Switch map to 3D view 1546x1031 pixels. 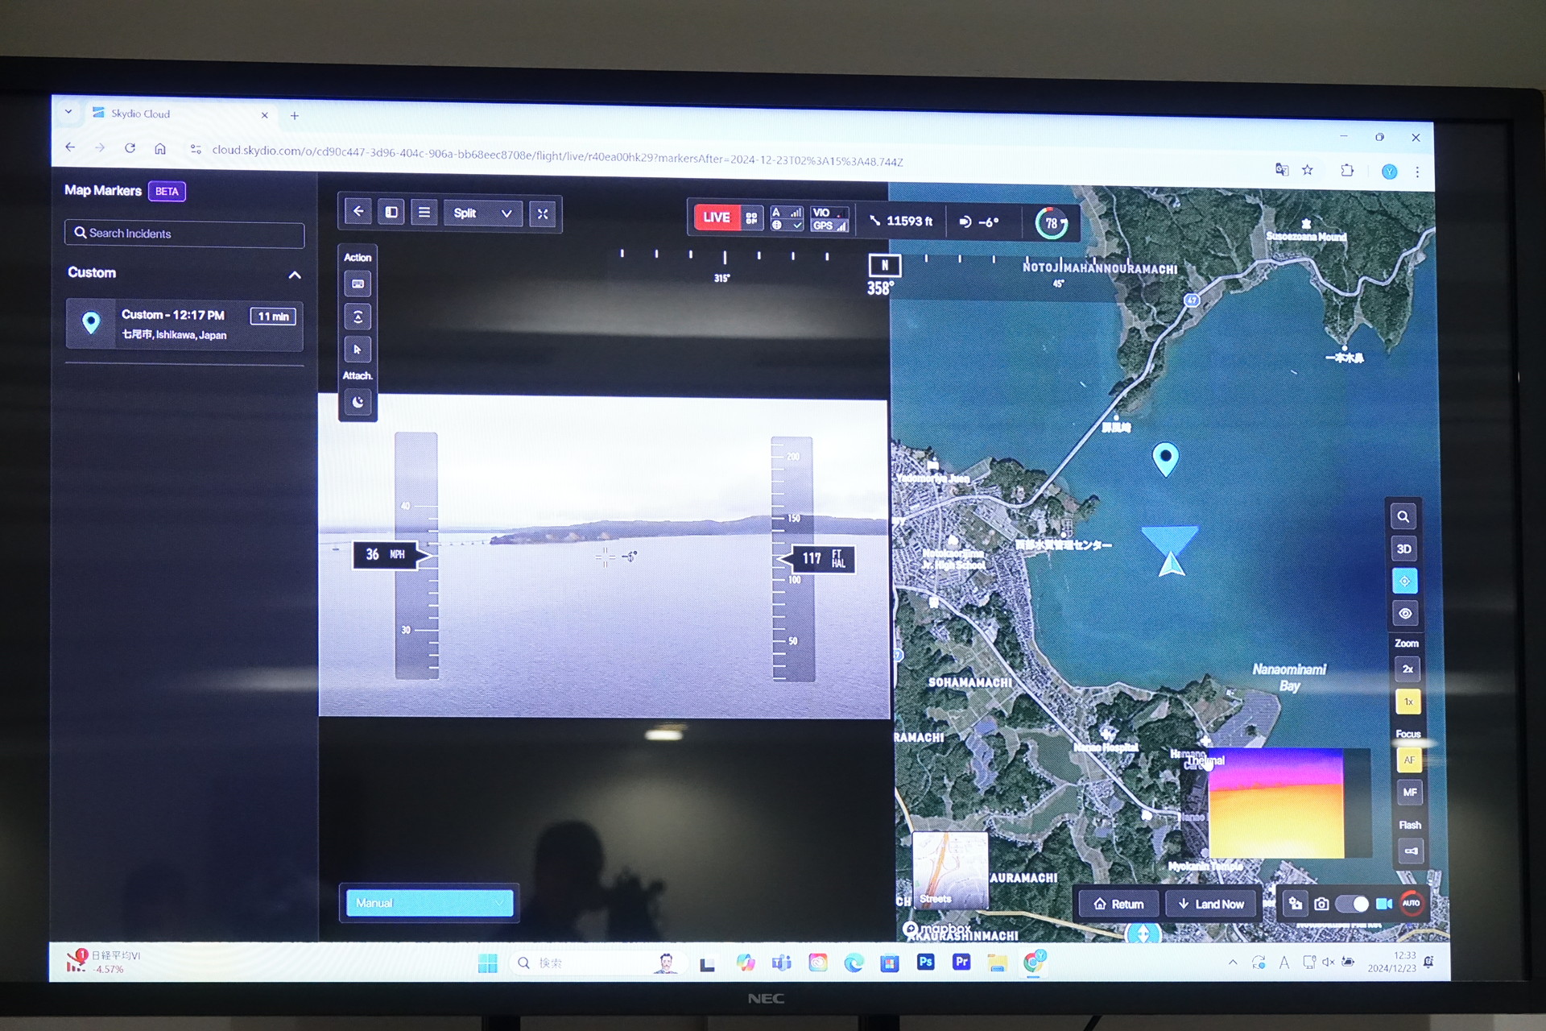click(1404, 549)
